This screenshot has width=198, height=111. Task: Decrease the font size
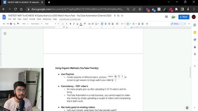pyautogui.click(x=59, y=24)
